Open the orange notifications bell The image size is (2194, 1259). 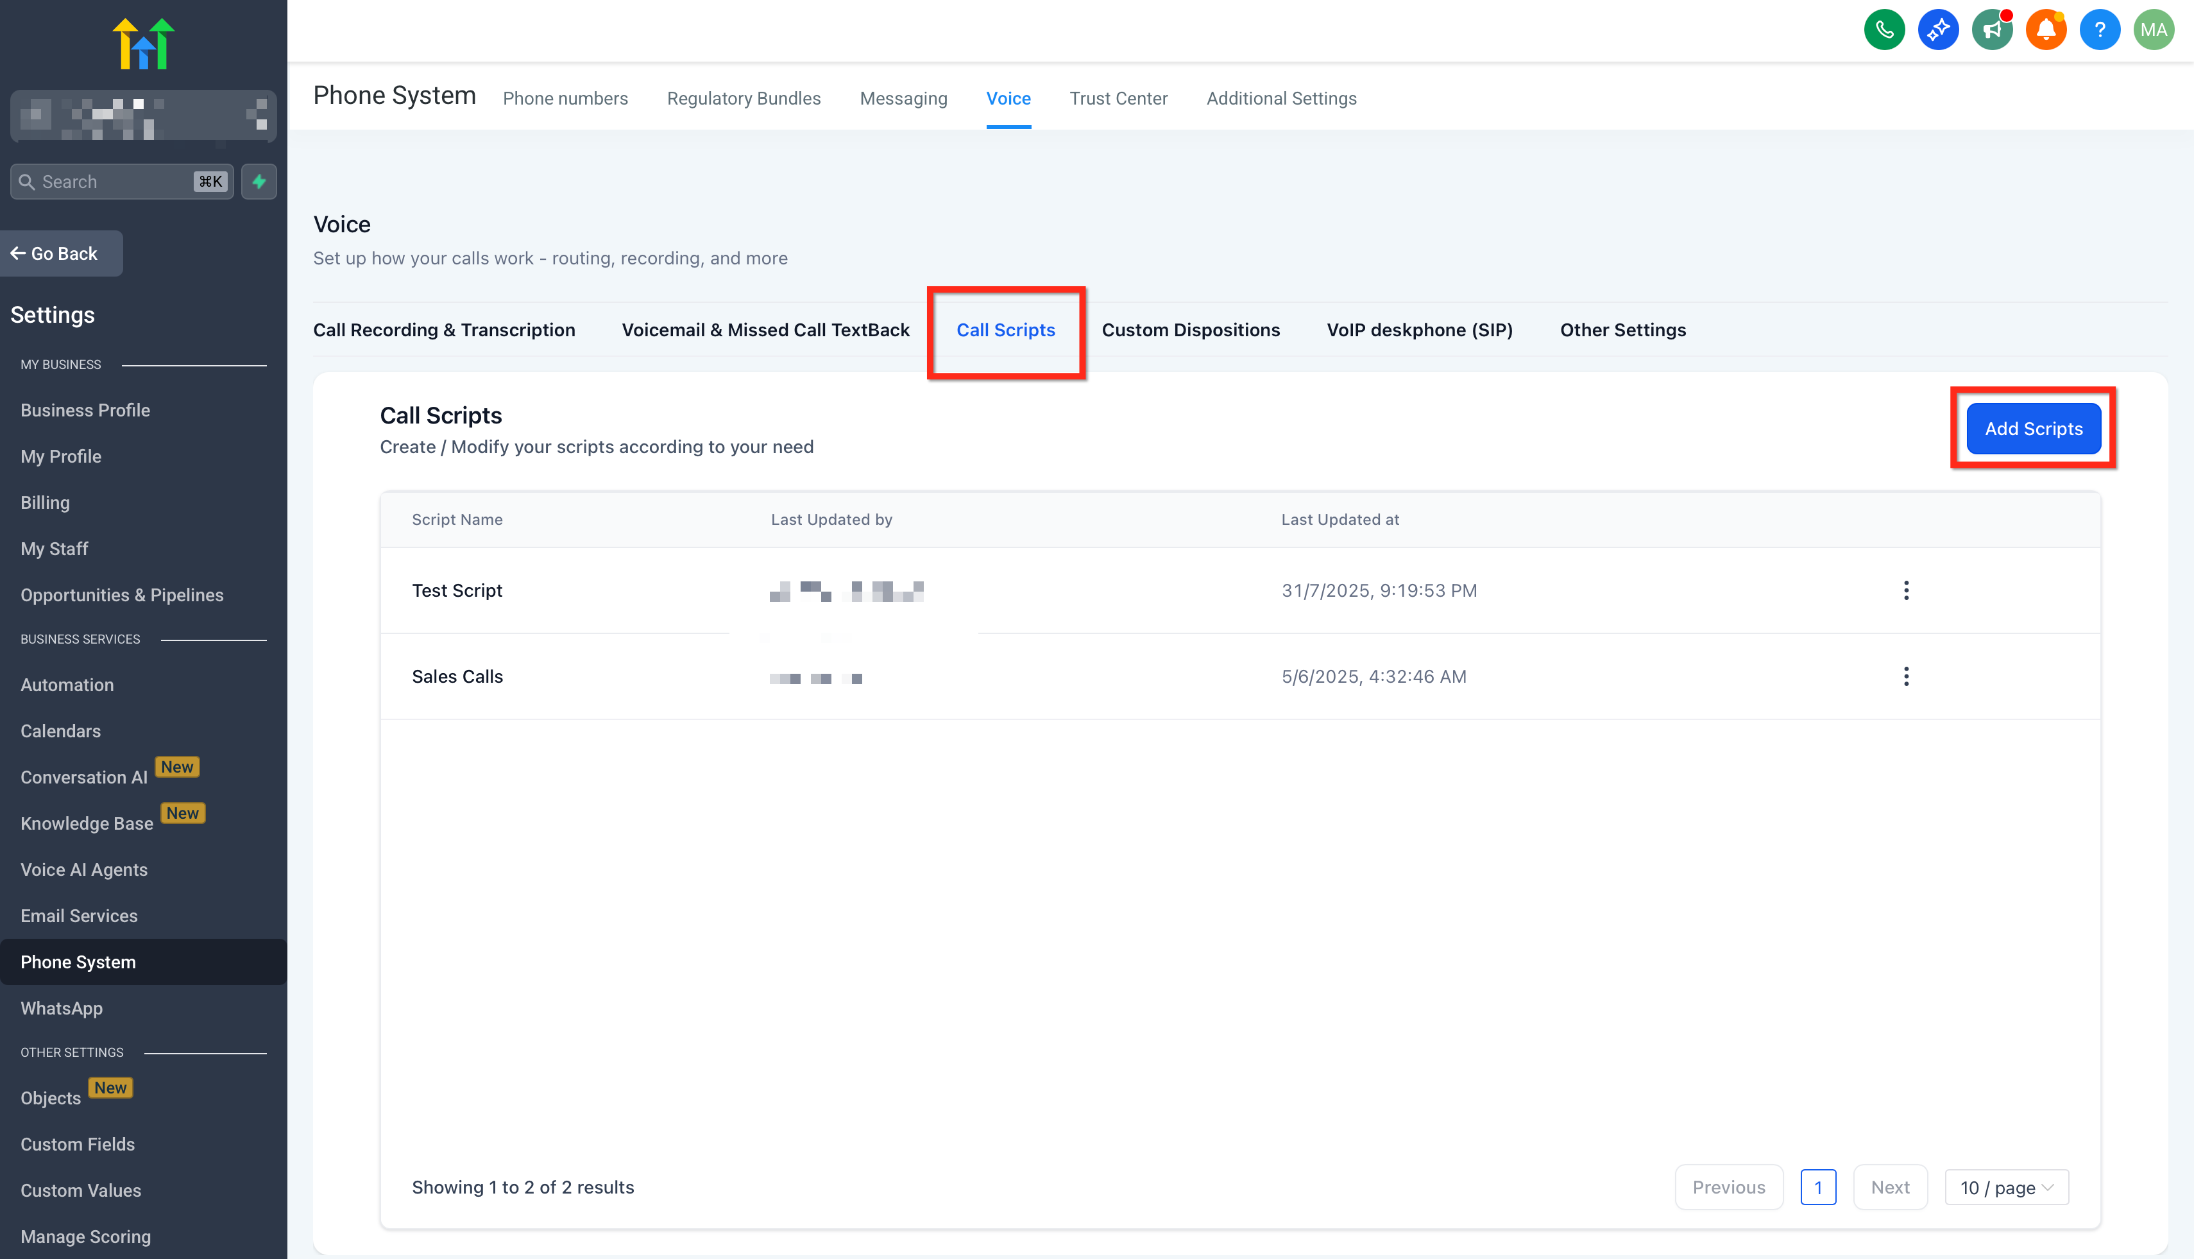2045,30
